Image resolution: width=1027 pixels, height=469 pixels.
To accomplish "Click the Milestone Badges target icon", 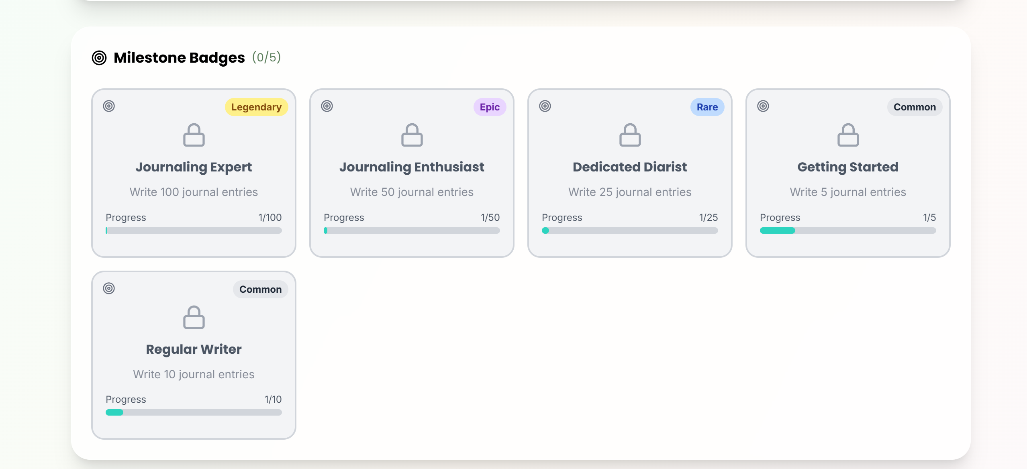I will (99, 58).
